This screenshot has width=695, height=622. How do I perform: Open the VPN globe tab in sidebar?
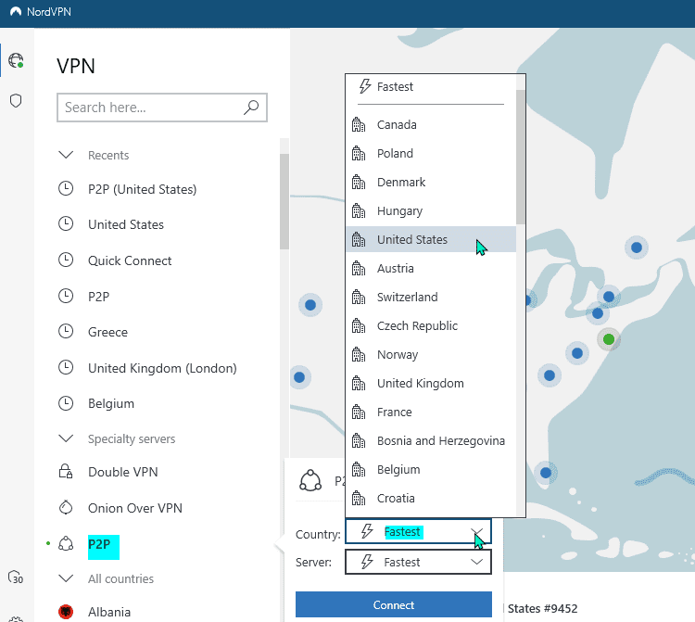[16, 60]
